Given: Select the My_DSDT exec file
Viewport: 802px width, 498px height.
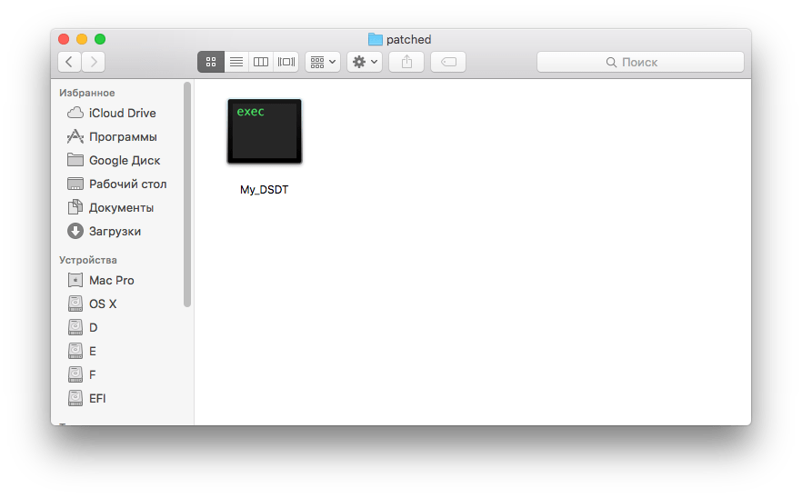Looking at the screenshot, I should click(x=264, y=133).
